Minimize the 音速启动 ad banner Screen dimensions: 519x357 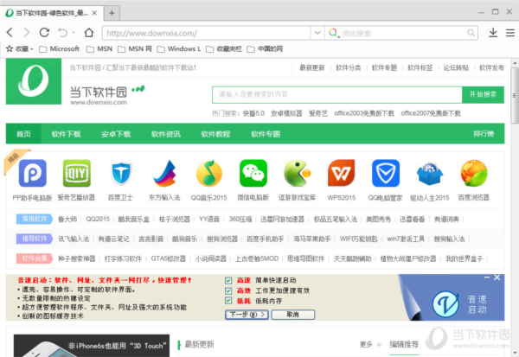coord(486,277)
